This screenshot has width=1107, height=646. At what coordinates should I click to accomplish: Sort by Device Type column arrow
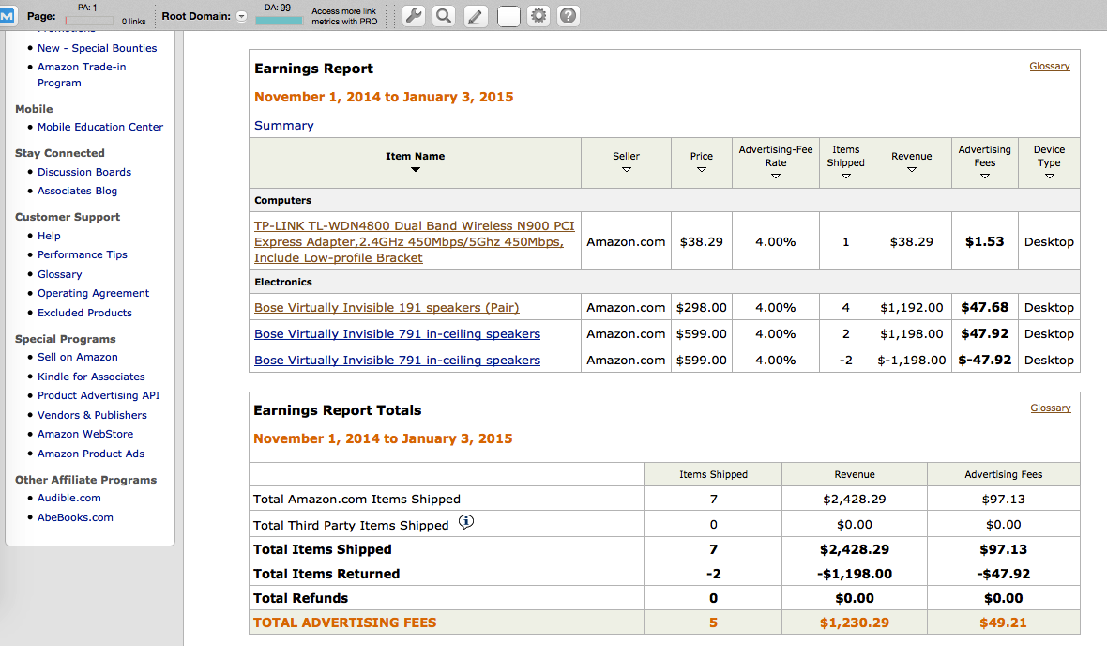[1049, 176]
